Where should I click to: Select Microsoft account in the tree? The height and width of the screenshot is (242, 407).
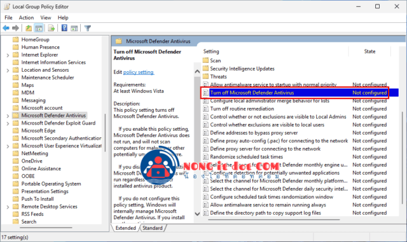coord(42,108)
